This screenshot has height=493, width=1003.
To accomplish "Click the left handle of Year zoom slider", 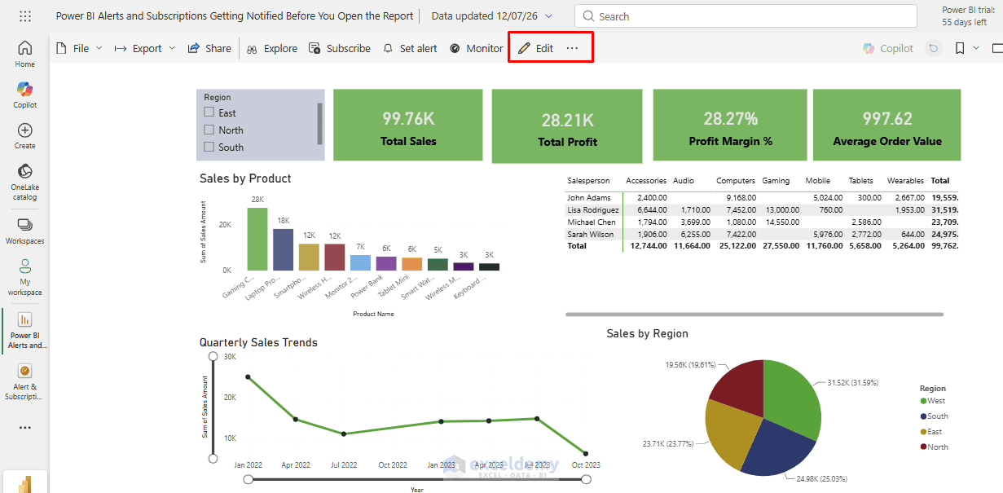I will tap(249, 480).
